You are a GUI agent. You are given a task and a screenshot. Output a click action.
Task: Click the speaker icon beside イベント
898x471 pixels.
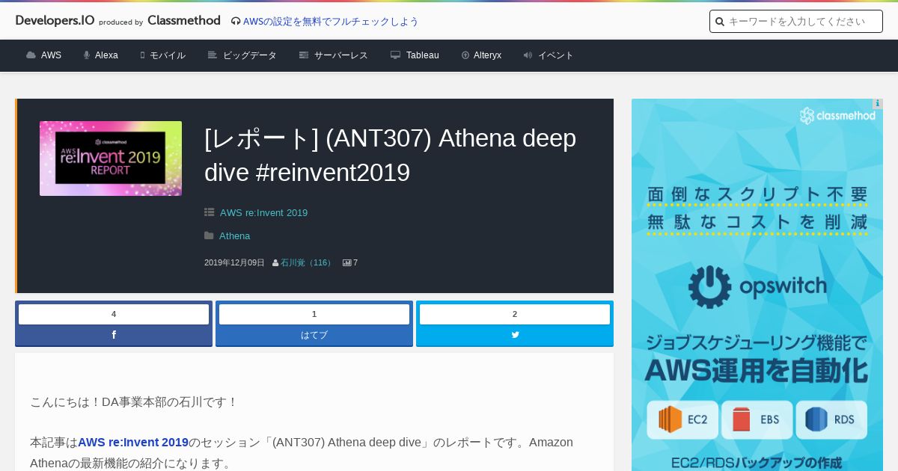pos(528,55)
